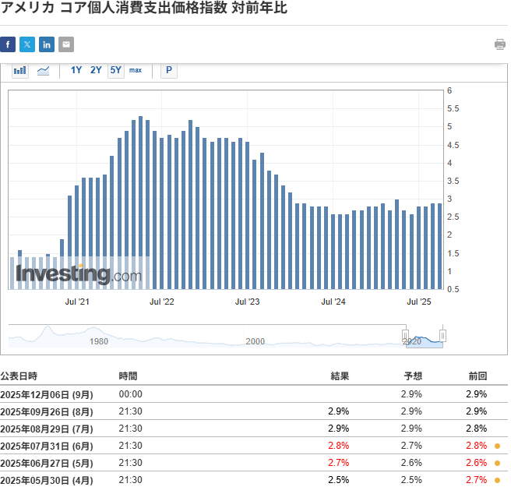Screen dimensions: 511x494
Task: Click the 1980 area in range navigator
Action: 98,341
